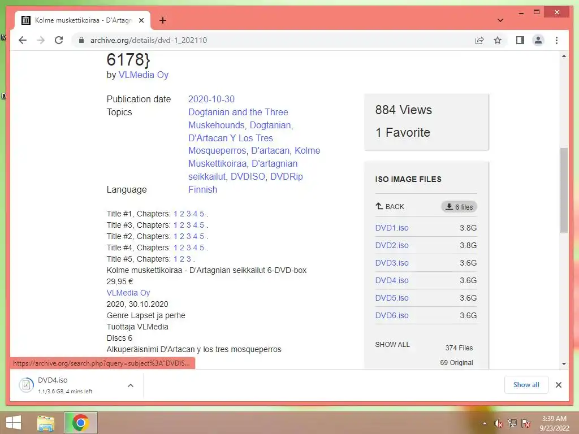The width and height of the screenshot is (579, 434).
Task: Click 69 Original text
Action: [x=456, y=363]
